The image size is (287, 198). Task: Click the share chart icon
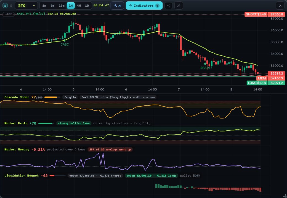tap(169, 6)
